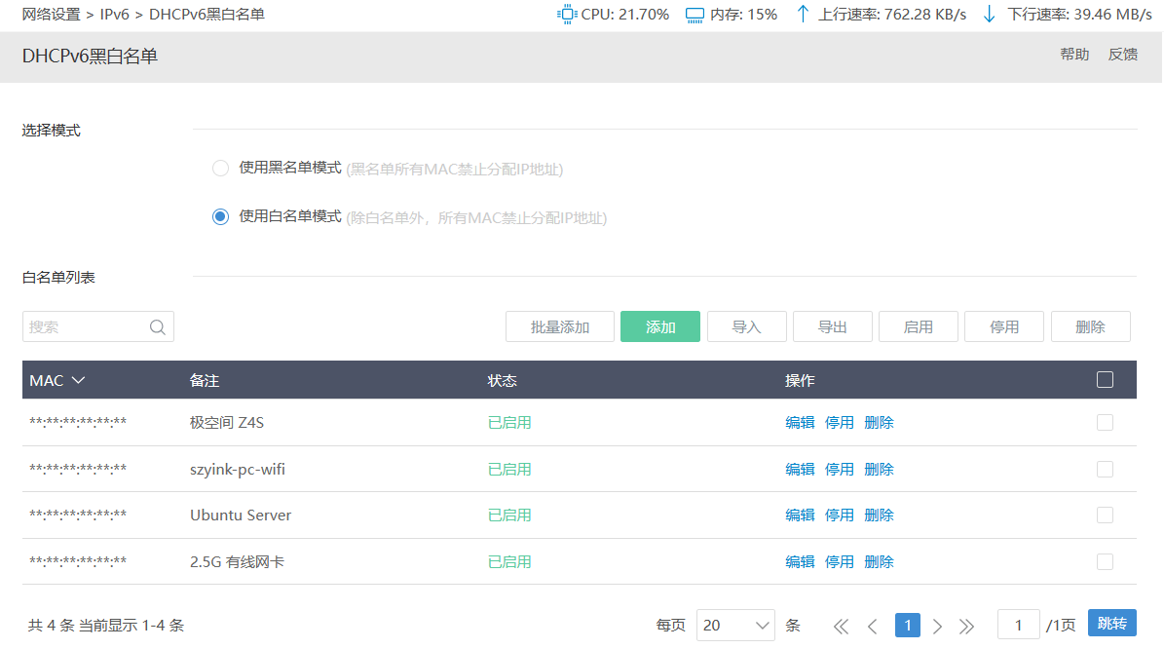
Task: Click the 启用 toolbar button
Action: [919, 326]
